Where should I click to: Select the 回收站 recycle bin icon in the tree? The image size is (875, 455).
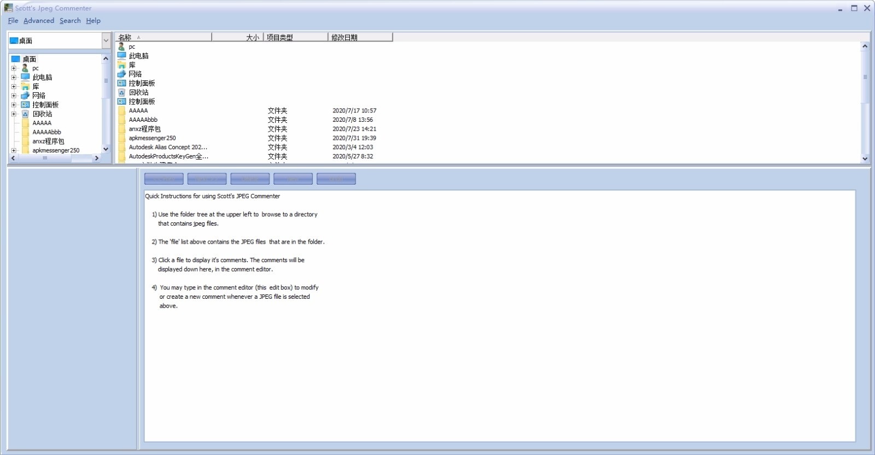point(25,114)
